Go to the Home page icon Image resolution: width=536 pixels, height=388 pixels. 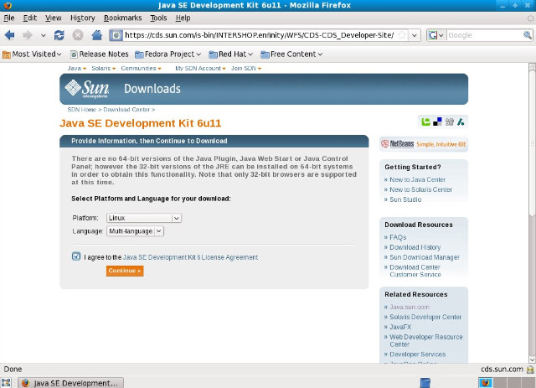pos(97,35)
